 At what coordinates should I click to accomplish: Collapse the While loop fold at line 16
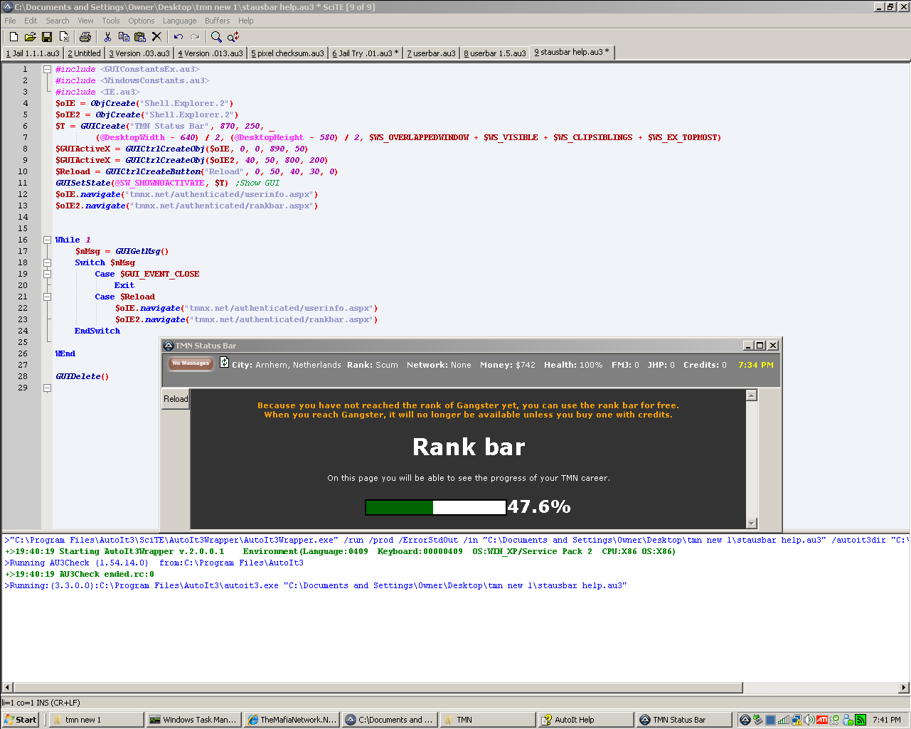click(x=47, y=240)
